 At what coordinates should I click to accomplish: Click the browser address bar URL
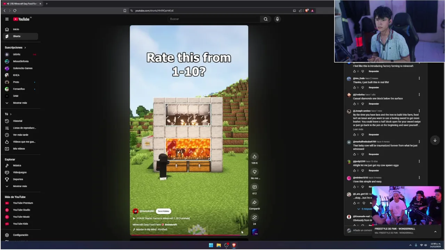pyautogui.click(x=154, y=11)
